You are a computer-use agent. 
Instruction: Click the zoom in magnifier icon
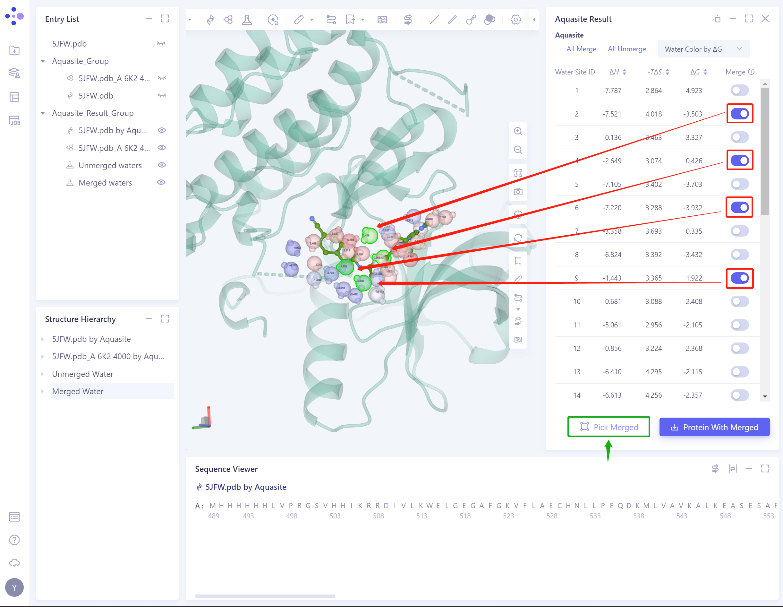pos(518,131)
